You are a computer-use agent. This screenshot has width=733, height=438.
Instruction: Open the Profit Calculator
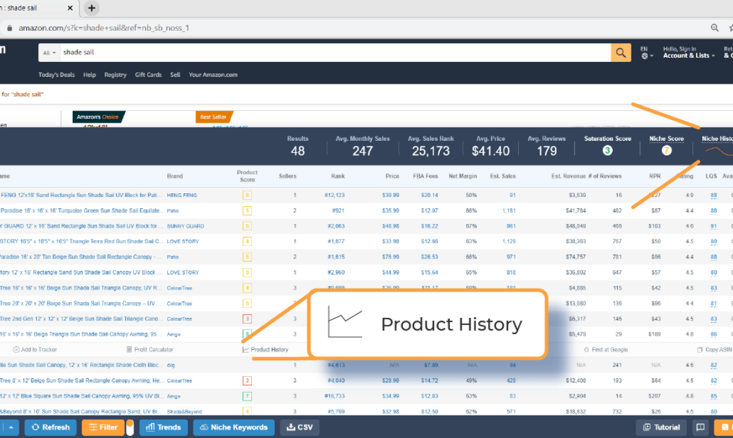(150, 350)
